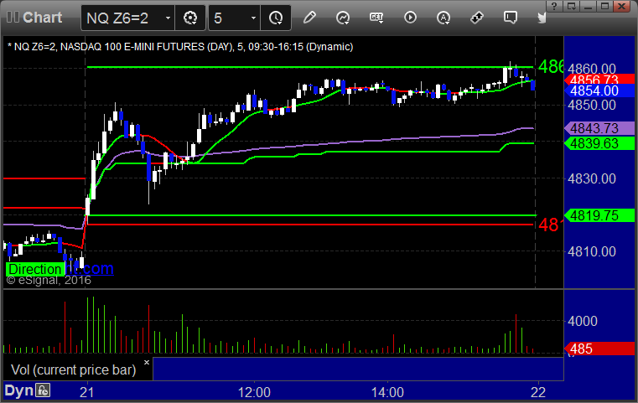
Task: Click the 4830.00 price axis label
Action: pyautogui.click(x=592, y=178)
